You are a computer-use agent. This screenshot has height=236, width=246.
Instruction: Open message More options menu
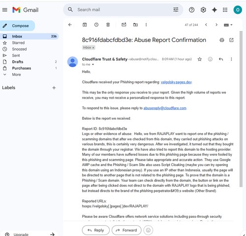pos(231,59)
